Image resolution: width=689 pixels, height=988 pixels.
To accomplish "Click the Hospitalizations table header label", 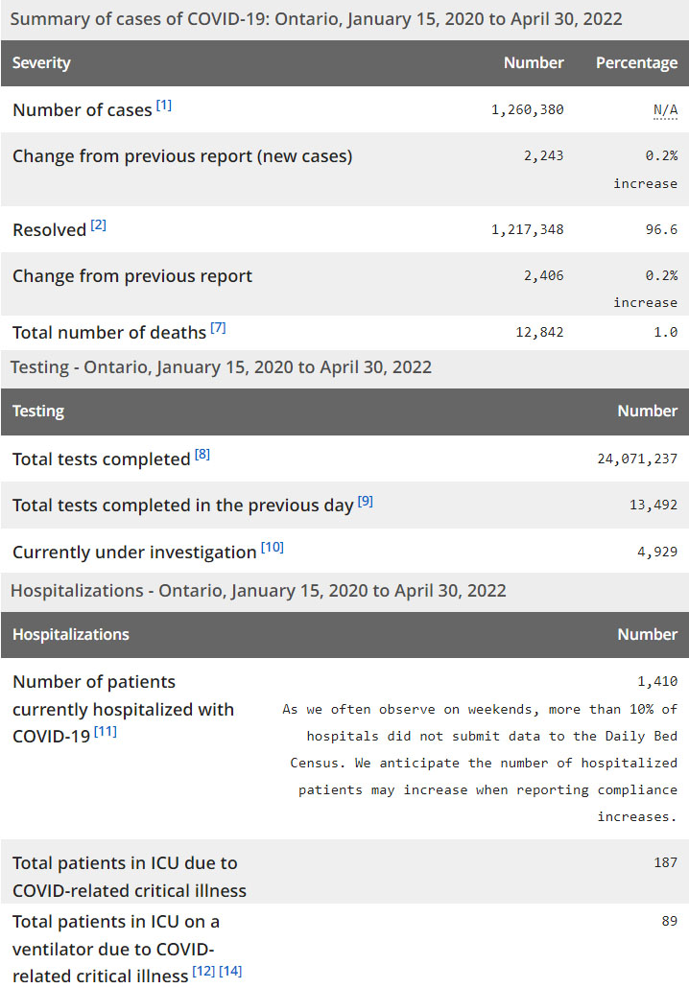I will (x=71, y=635).
